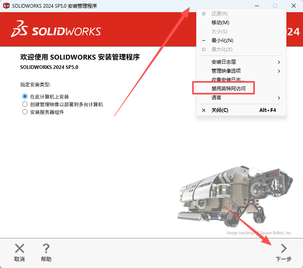
Task: Click the SOLIDWORKS logo in the red banner
Action: coord(56,29)
